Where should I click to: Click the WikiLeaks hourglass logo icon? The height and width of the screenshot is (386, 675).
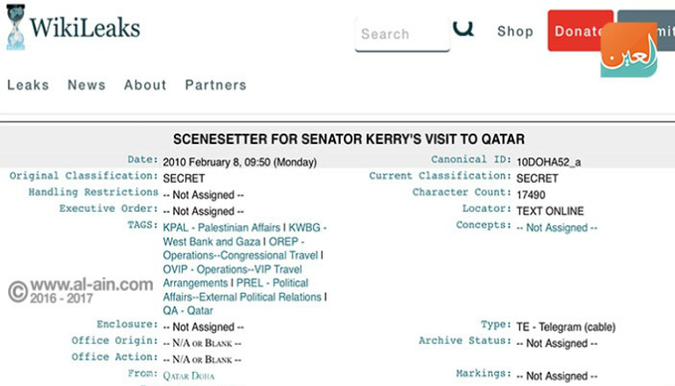(15, 25)
